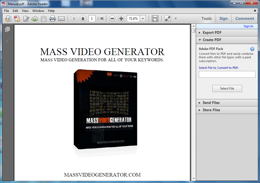Image resolution: width=260 pixels, height=183 pixels.
Task: Click the vertical scrollbar thumb
Action: 193,30
